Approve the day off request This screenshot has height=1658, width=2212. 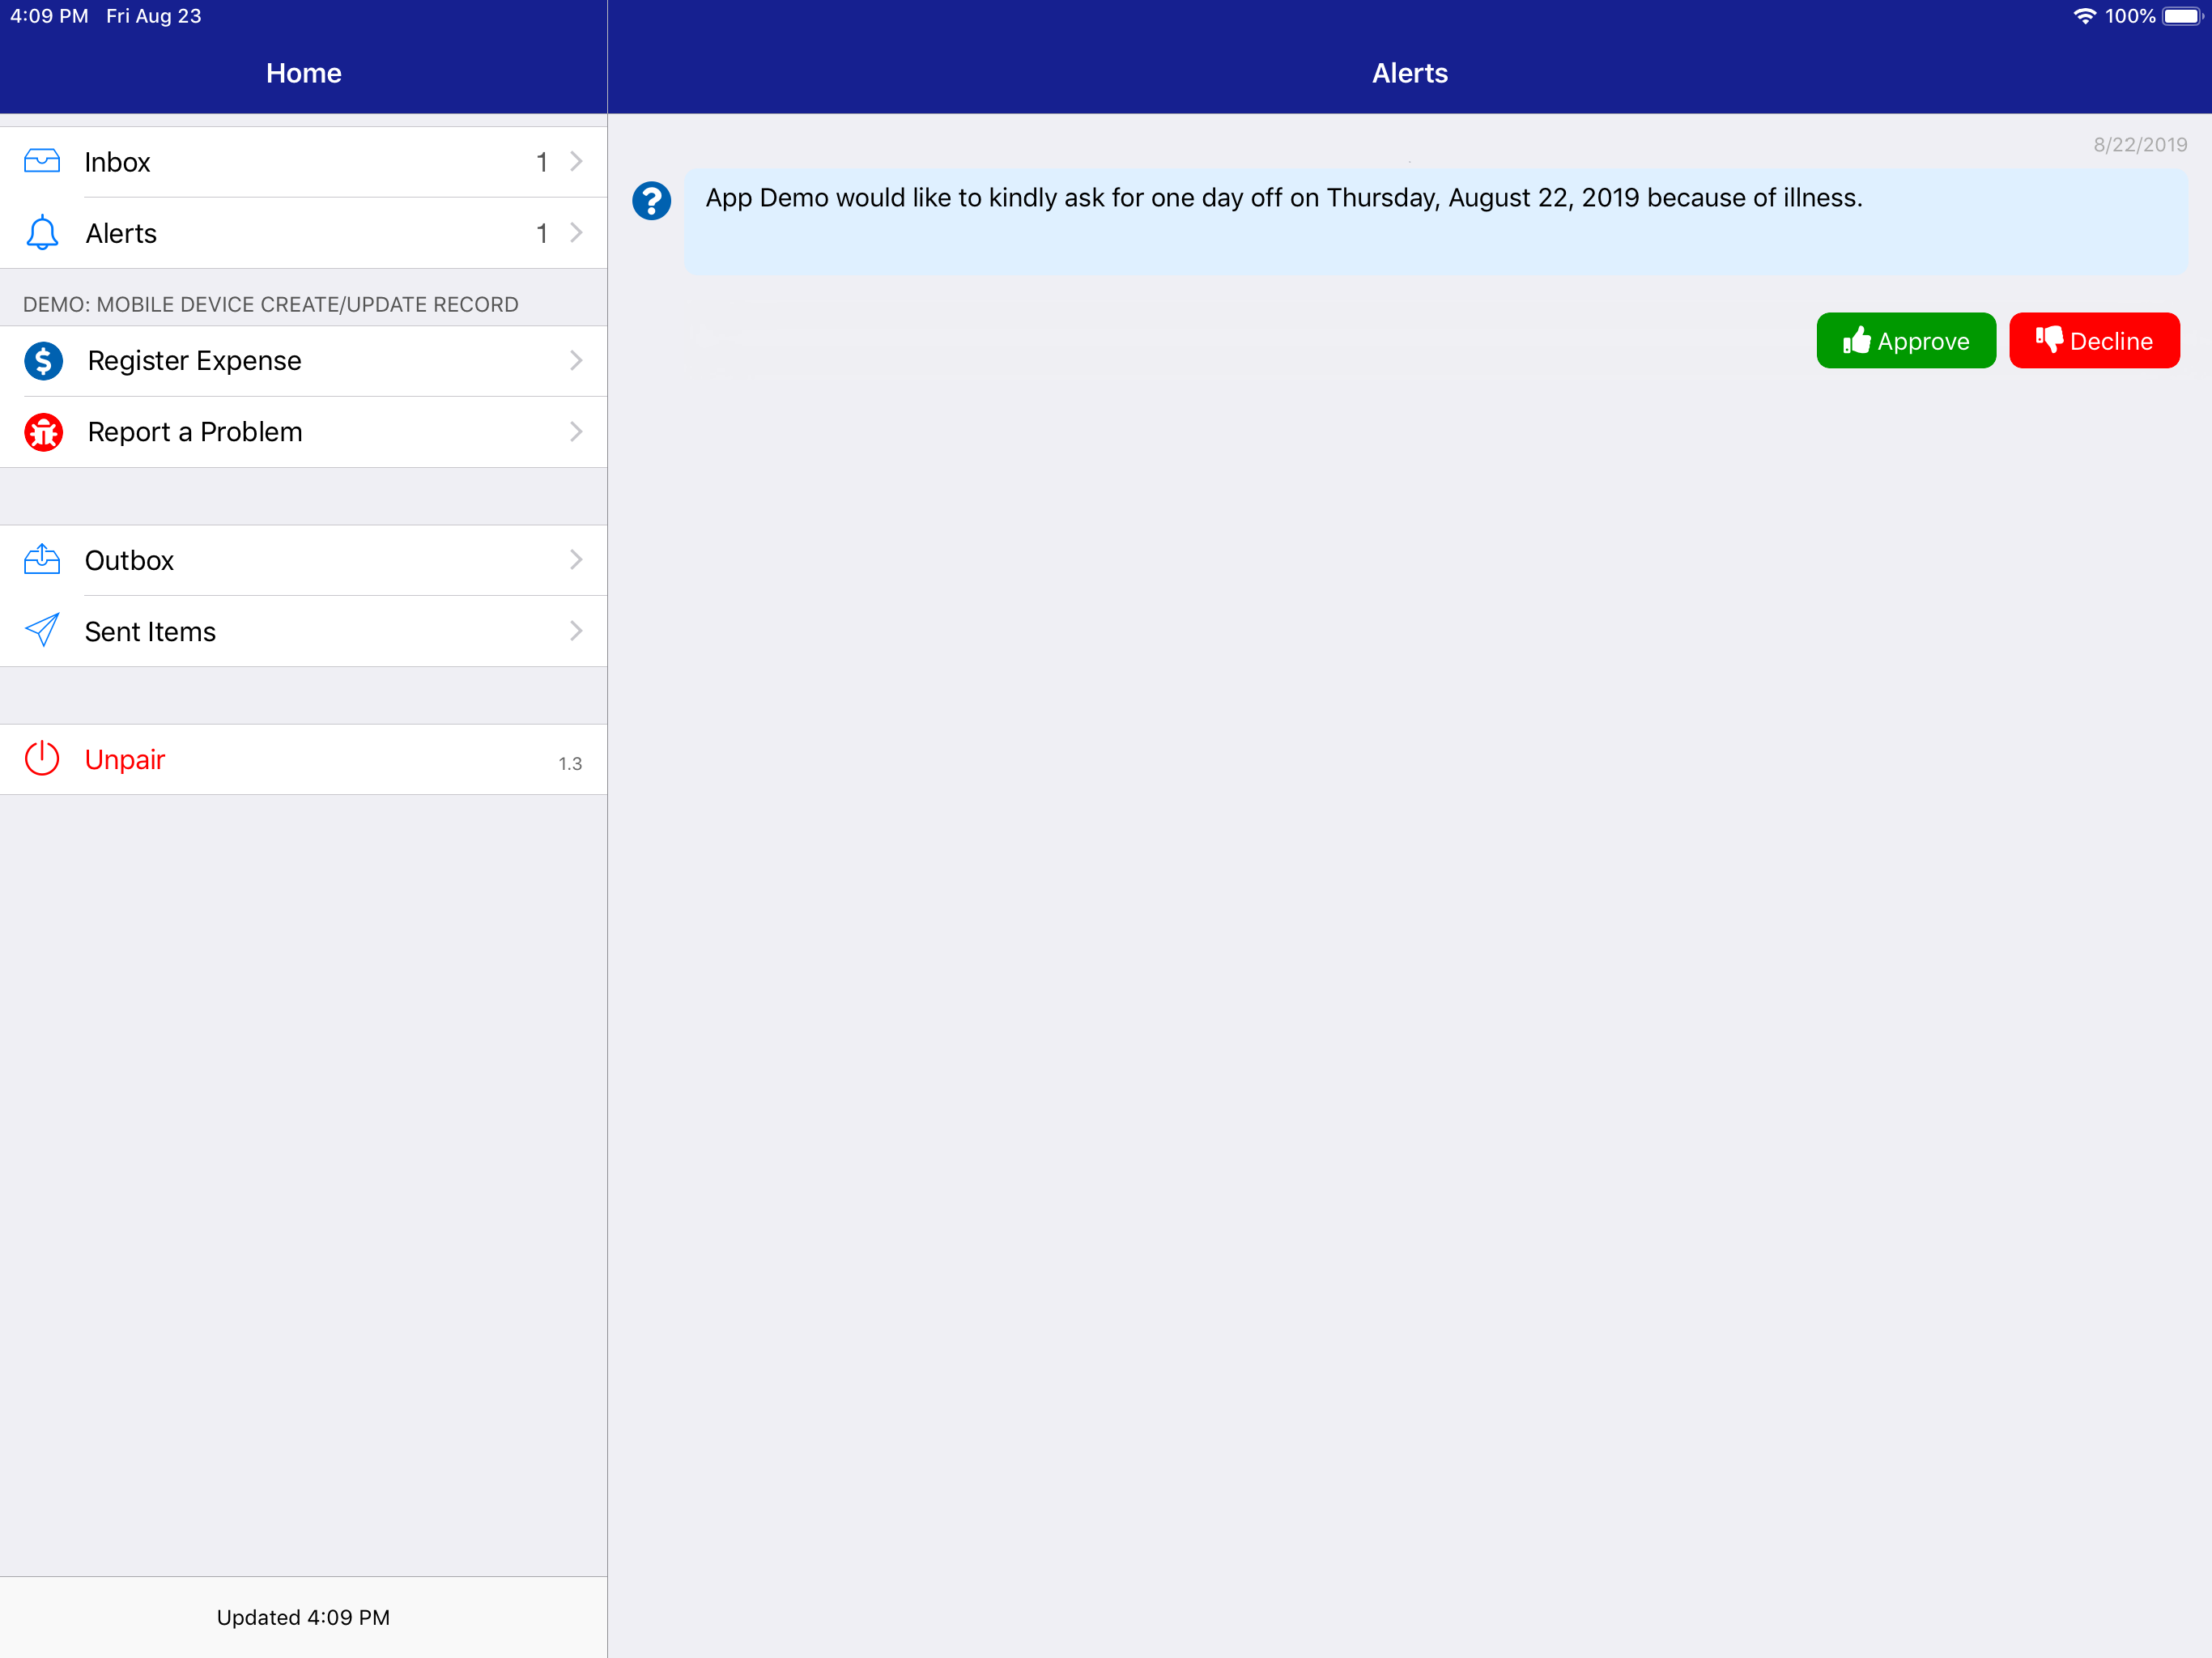[x=1905, y=341]
